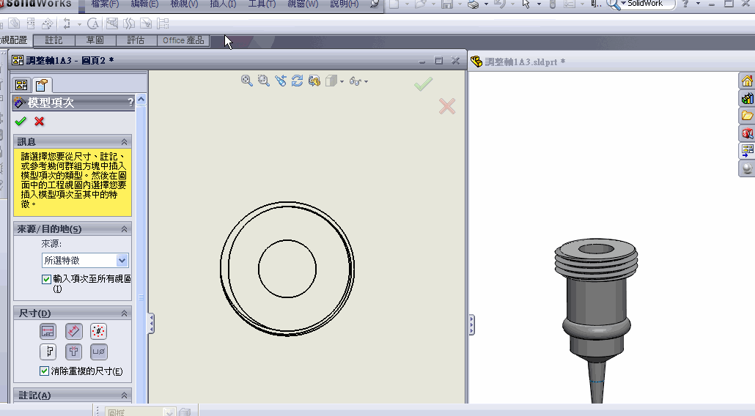The width and height of the screenshot is (755, 416).
Task: Switch to the Office 產品 tab
Action: coord(183,40)
